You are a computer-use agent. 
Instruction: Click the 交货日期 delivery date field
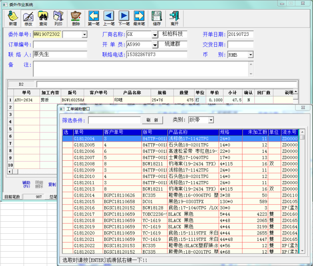click(x=241, y=44)
